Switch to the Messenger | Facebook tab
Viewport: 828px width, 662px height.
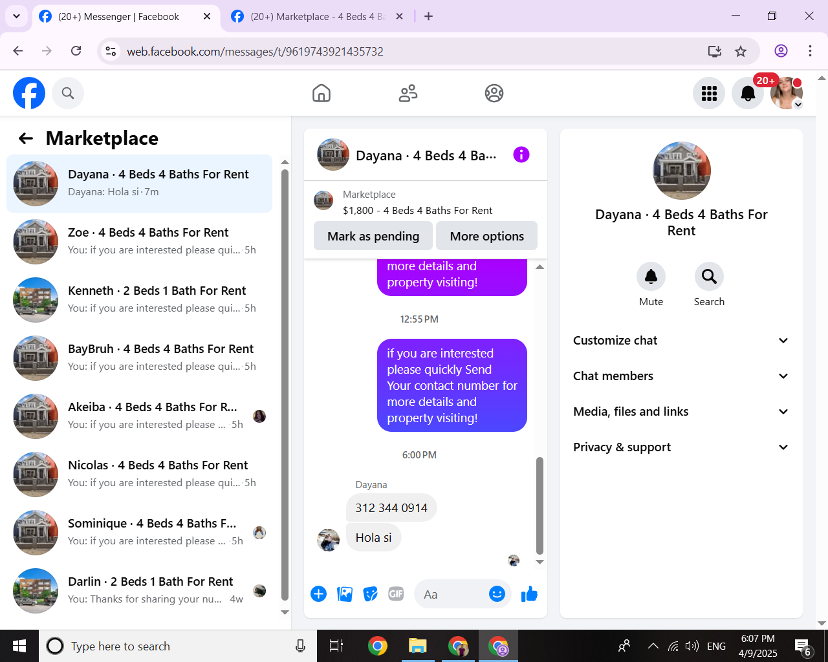point(118,17)
